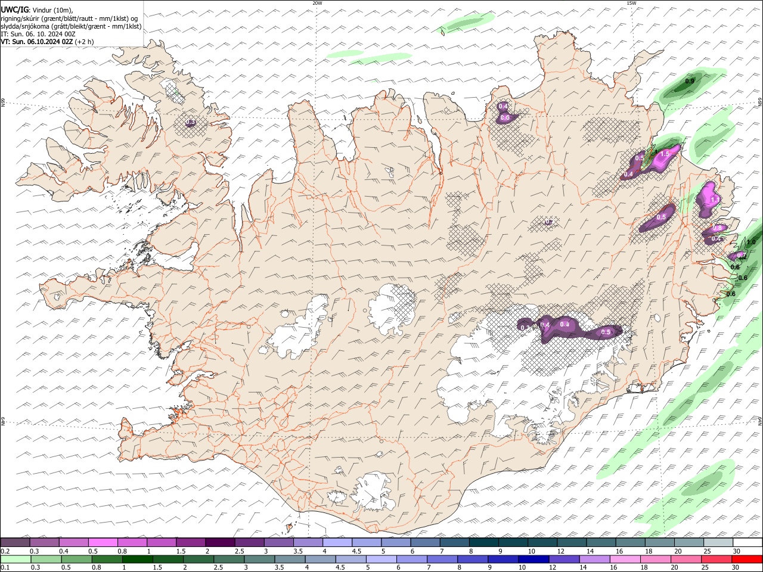The image size is (763, 572).
Task: Click the darkest green swatch labeled 1 in lower legend
Action: (x=137, y=559)
